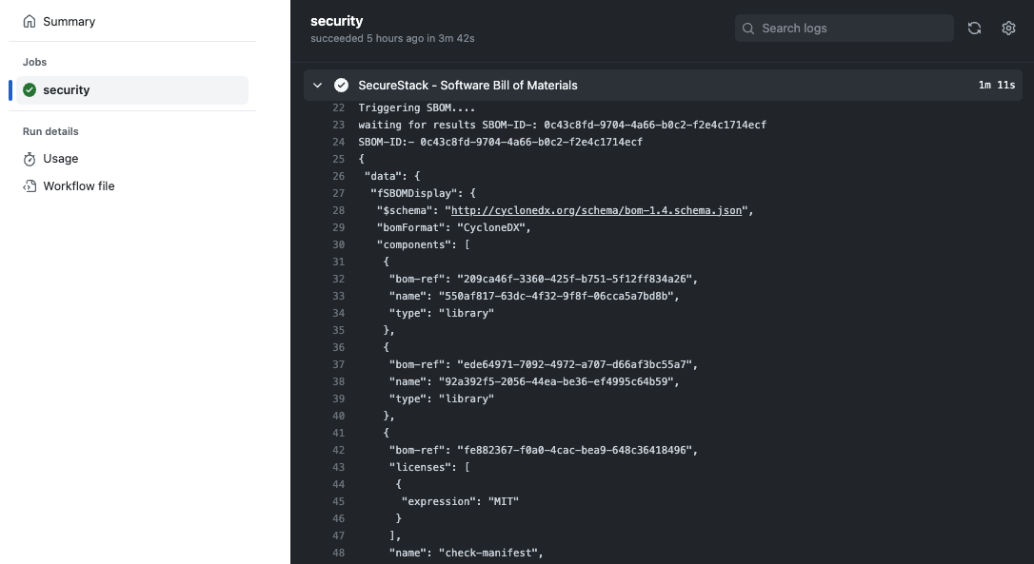Click the step duration 1m 11s
This screenshot has height=564, width=1034.
click(x=997, y=85)
